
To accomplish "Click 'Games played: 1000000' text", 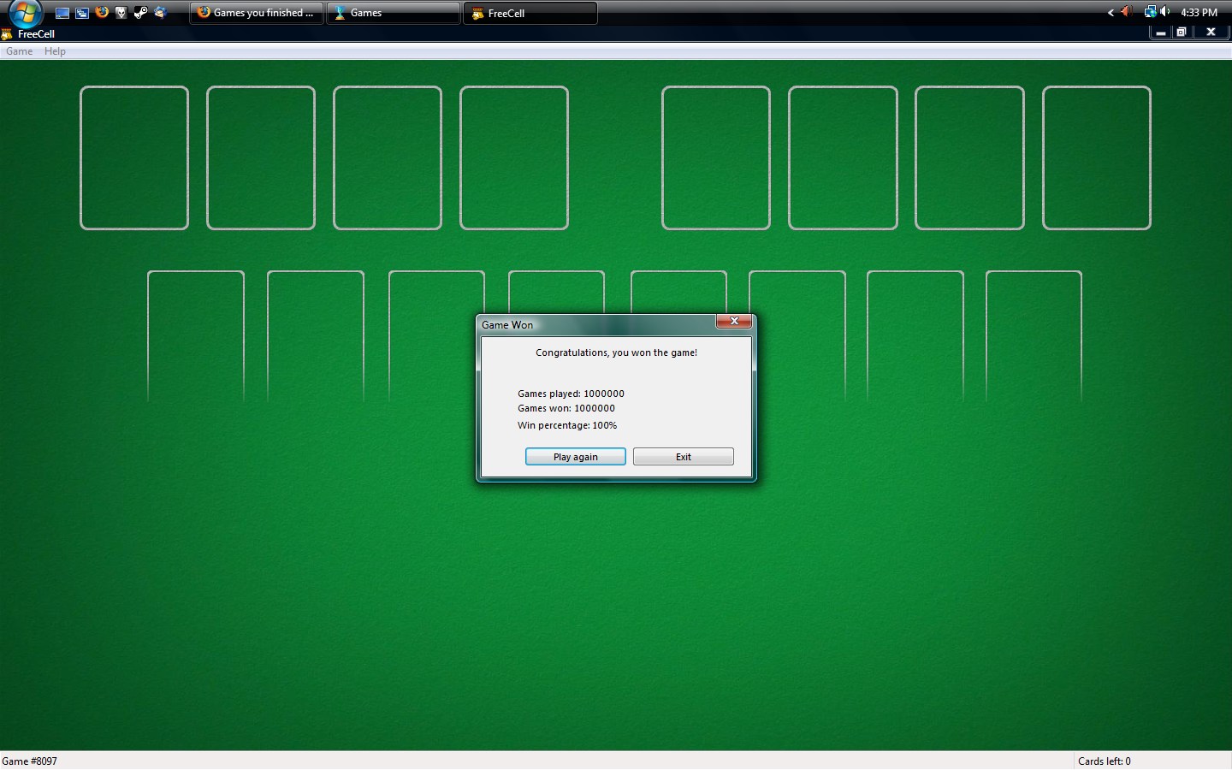I will coord(571,394).
